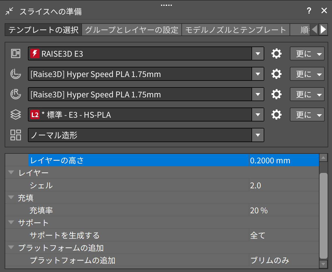Open the right extruder Hyper Speed PLA dropdown

[x=258, y=94]
